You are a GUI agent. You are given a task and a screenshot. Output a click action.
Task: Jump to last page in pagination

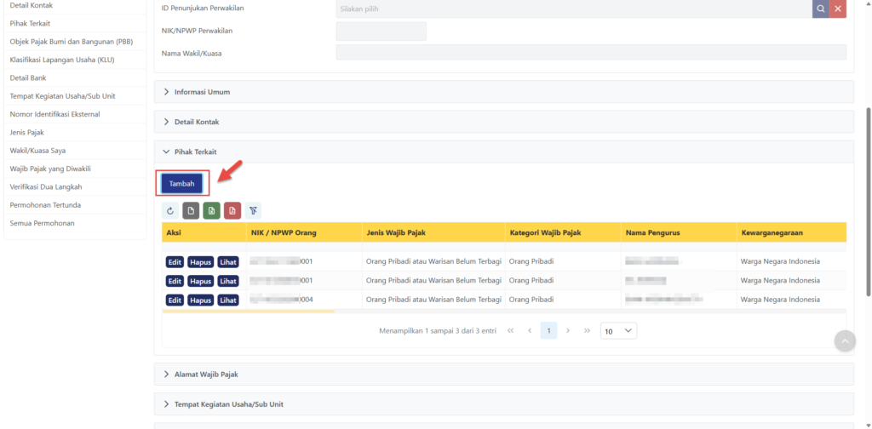click(x=587, y=330)
